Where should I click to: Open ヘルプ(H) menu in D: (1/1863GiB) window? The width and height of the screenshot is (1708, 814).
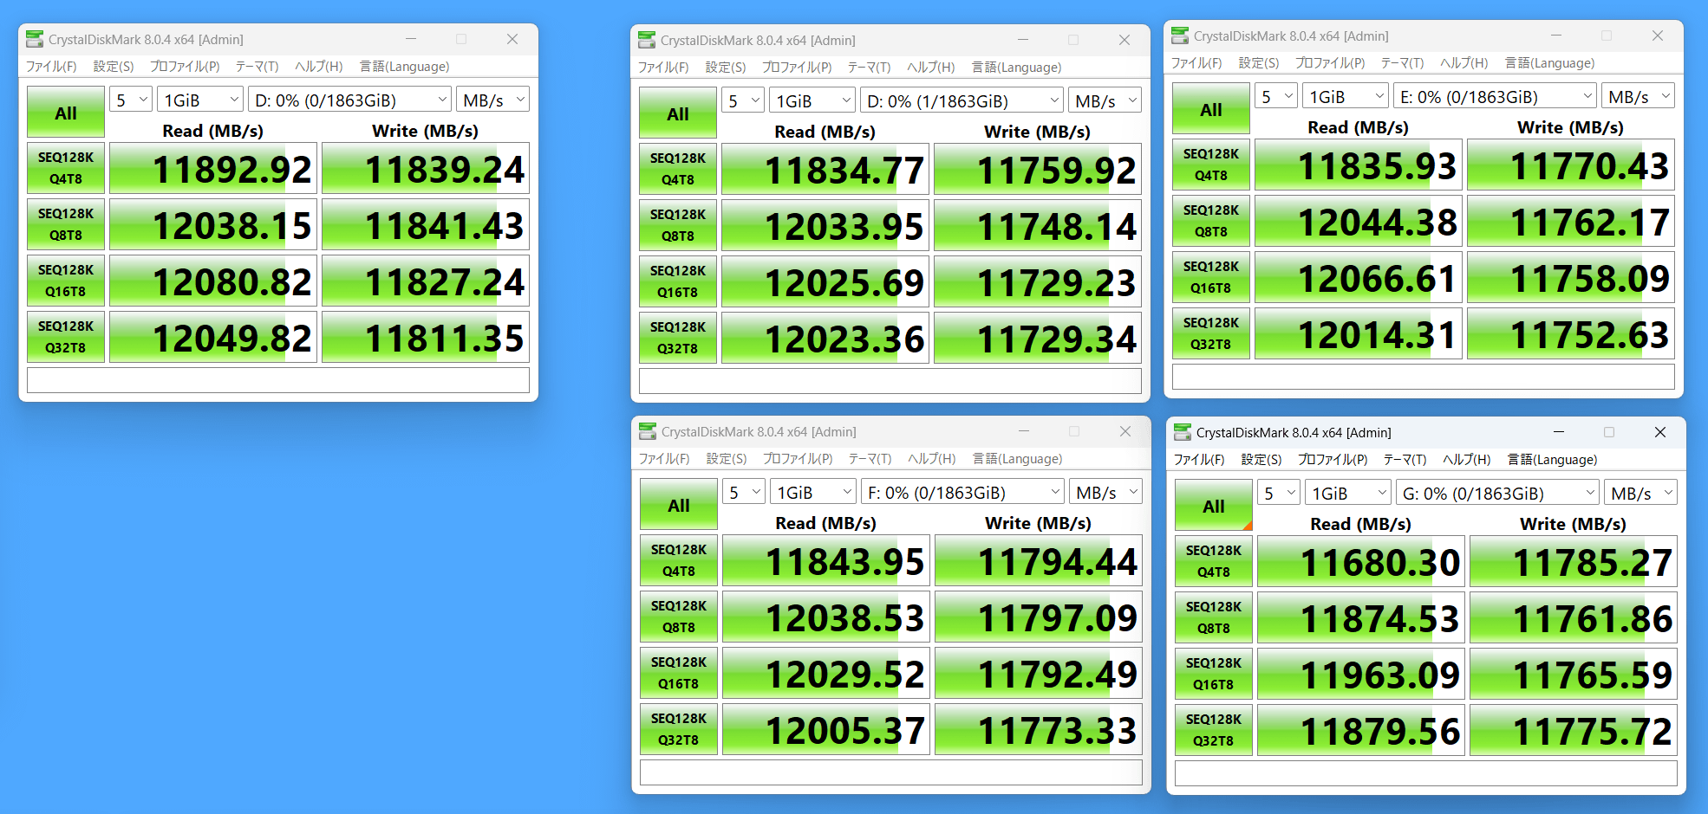930,67
